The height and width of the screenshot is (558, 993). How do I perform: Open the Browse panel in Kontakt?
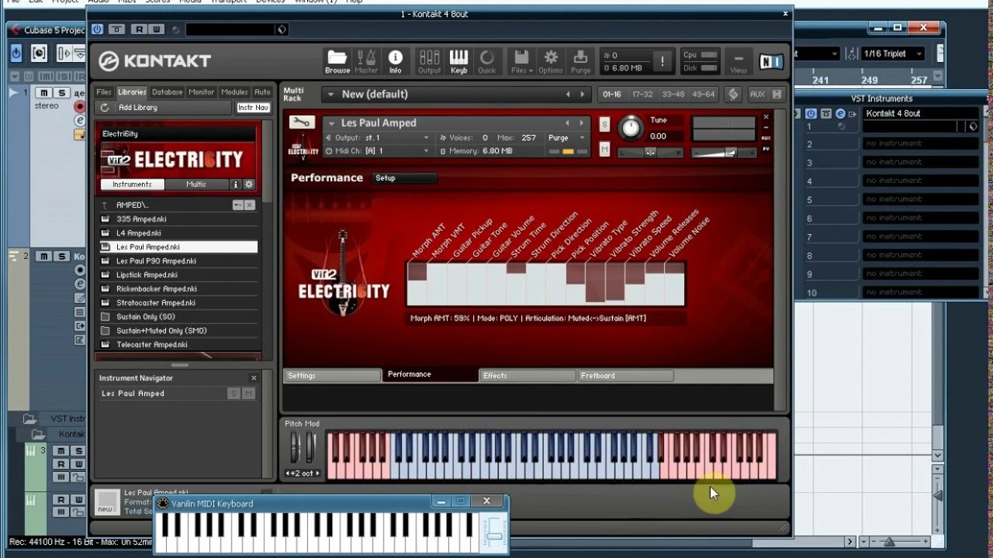pyautogui.click(x=337, y=62)
